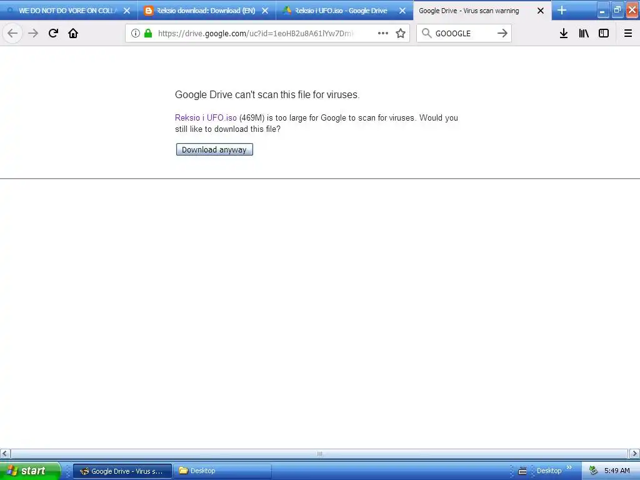Reload the current page

pos(53,34)
